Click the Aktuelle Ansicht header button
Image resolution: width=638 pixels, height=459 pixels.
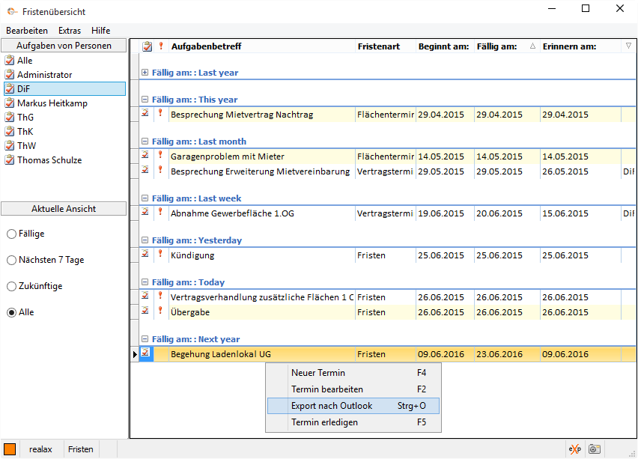(64, 209)
